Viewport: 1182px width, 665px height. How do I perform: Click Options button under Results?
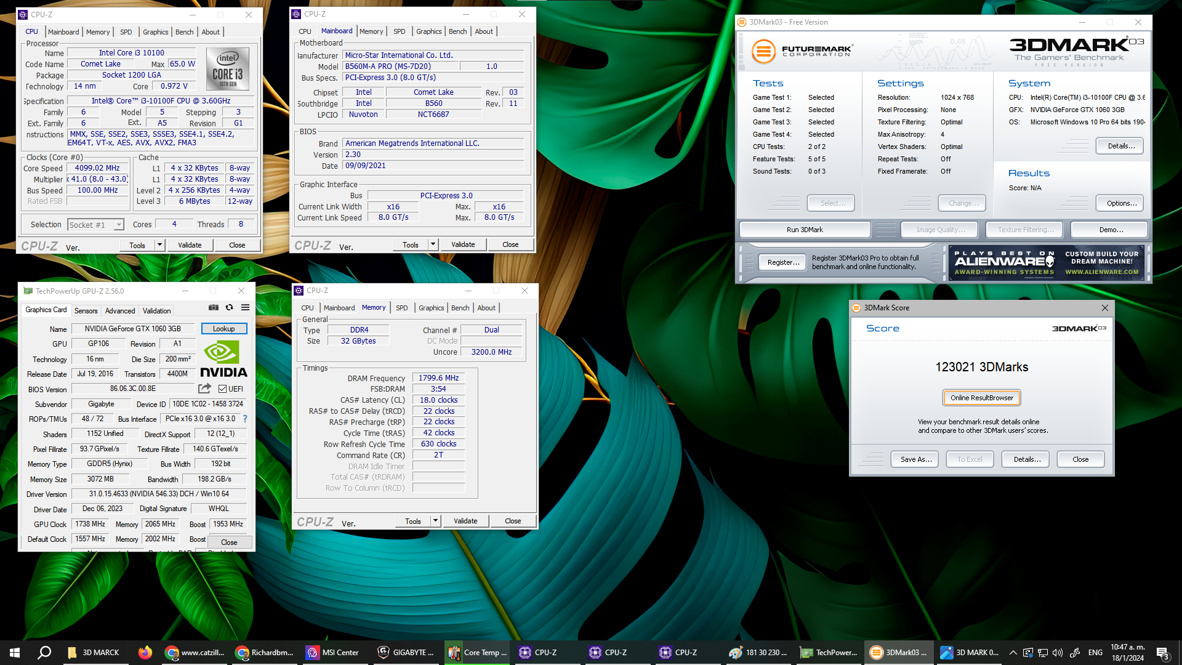[1120, 203]
